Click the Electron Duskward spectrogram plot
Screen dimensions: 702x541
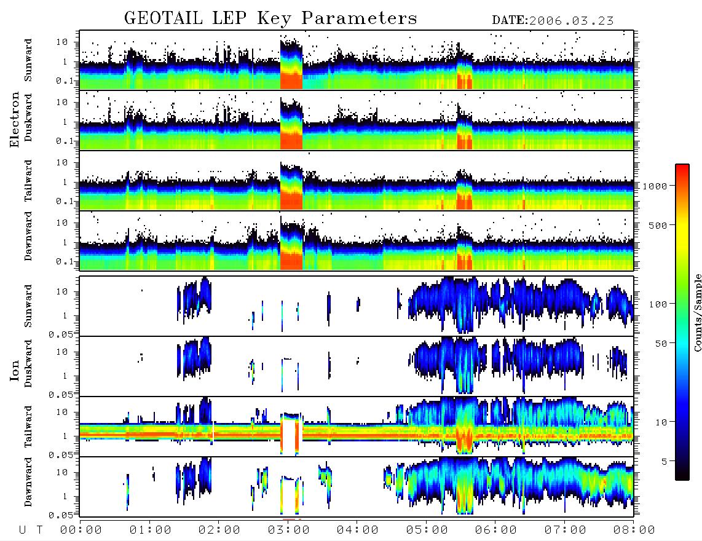(x=357, y=120)
